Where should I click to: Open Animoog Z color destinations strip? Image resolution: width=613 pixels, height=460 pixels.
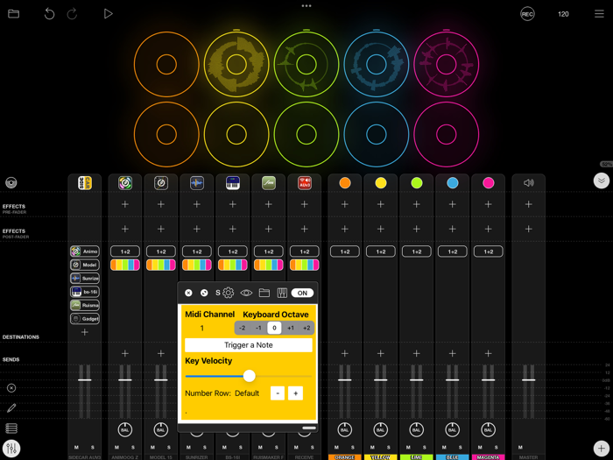pyautogui.click(x=125, y=265)
